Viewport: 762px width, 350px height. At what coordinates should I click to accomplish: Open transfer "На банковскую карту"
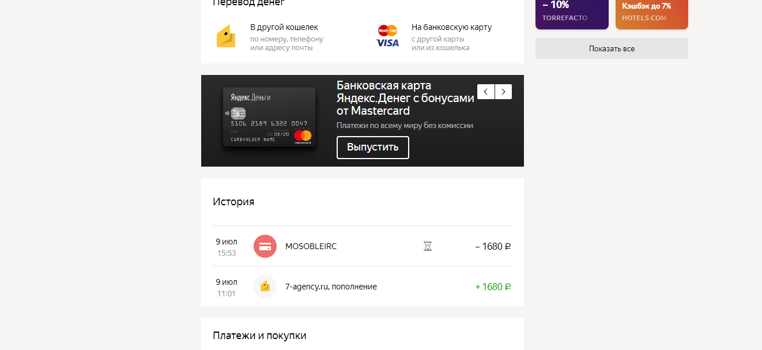(451, 27)
